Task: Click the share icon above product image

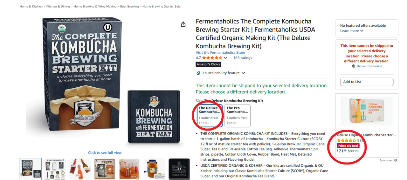Action: (x=183, y=24)
